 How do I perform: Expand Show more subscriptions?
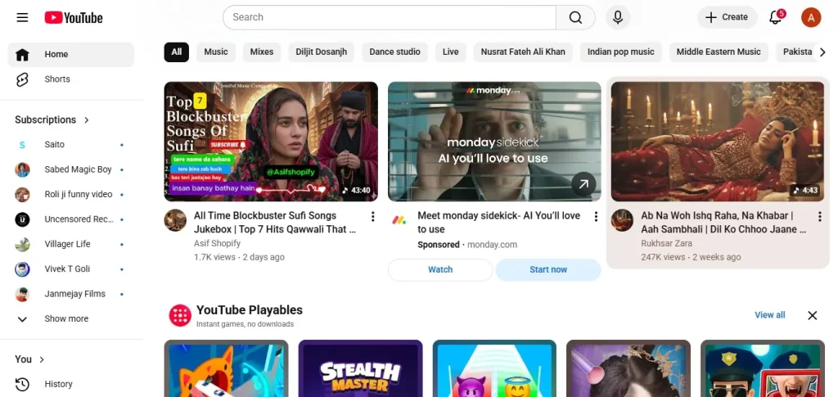point(70,318)
